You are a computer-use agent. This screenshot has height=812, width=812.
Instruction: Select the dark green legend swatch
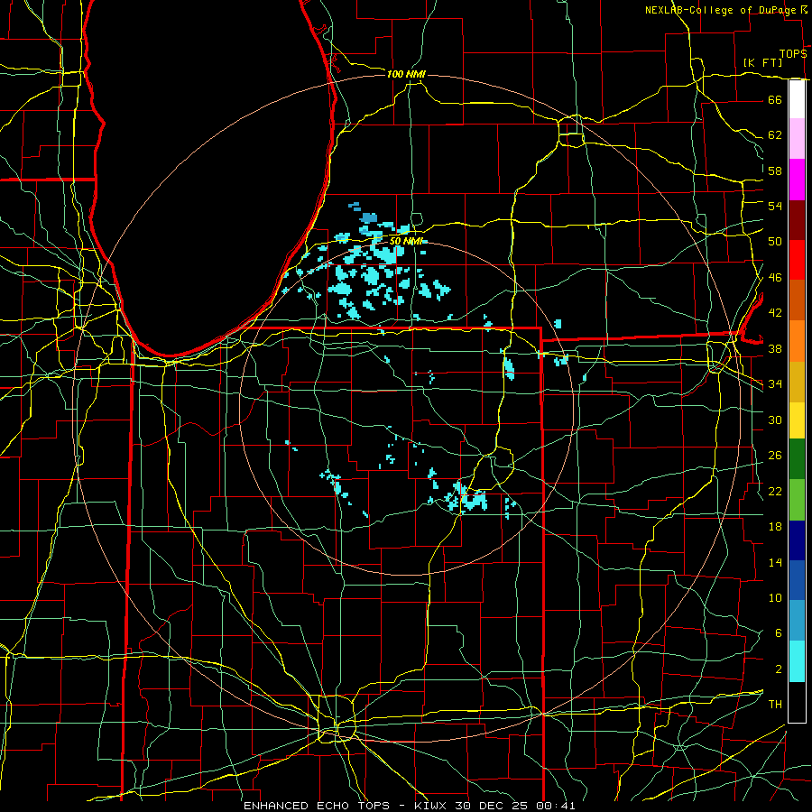797,459
